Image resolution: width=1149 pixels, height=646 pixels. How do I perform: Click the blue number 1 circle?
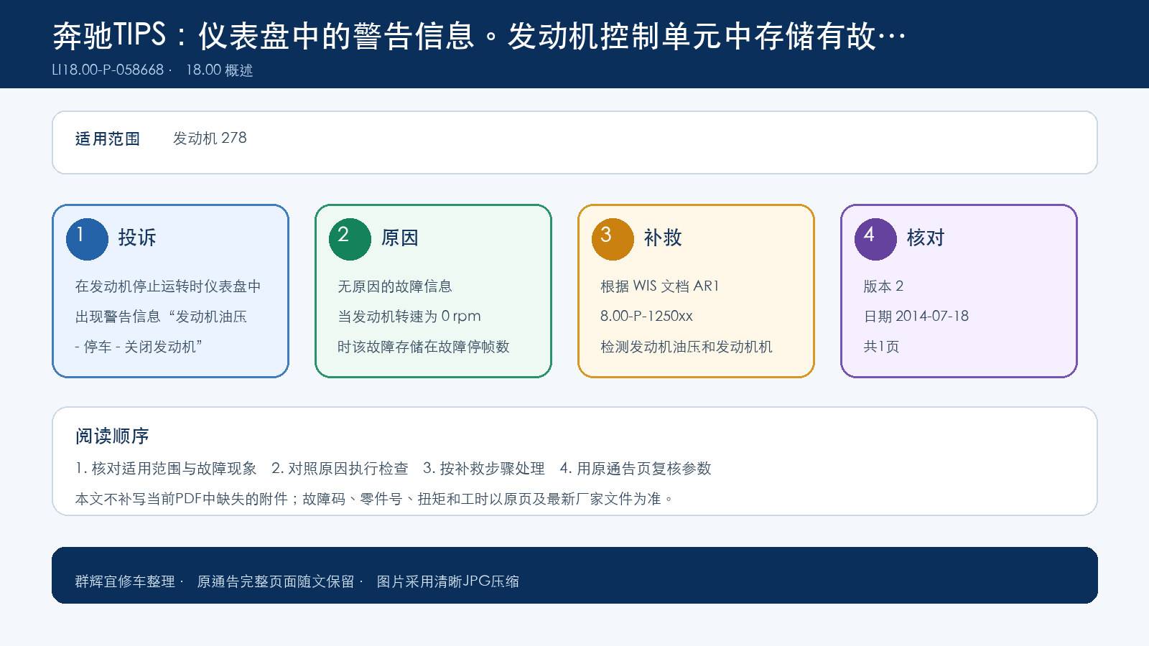point(87,239)
